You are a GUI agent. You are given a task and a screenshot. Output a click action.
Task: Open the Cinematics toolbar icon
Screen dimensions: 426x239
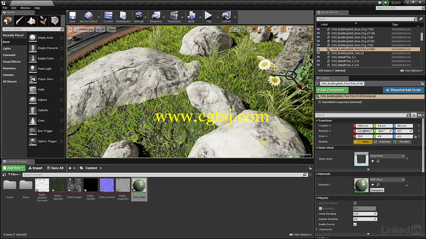click(x=174, y=17)
